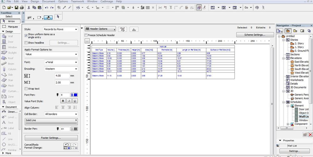The height and width of the screenshot is (157, 313).
Task: Click the Redo arrow in main toolbar
Action: tap(52, 7)
